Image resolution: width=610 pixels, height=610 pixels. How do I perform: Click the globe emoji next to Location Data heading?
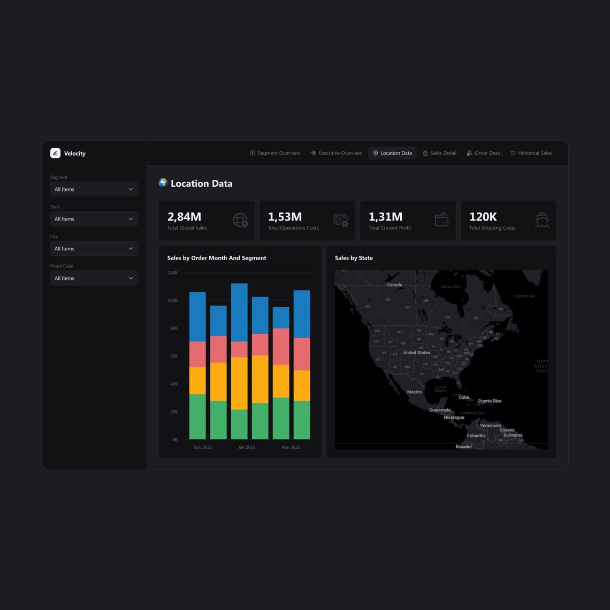(162, 182)
